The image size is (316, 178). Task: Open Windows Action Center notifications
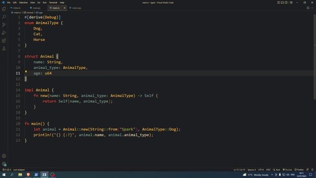tap(311, 175)
